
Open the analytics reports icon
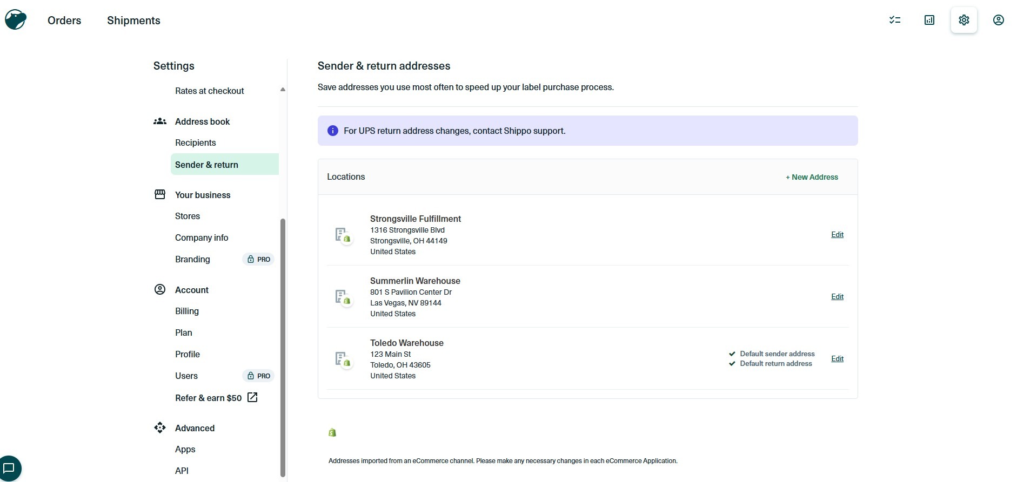click(929, 20)
